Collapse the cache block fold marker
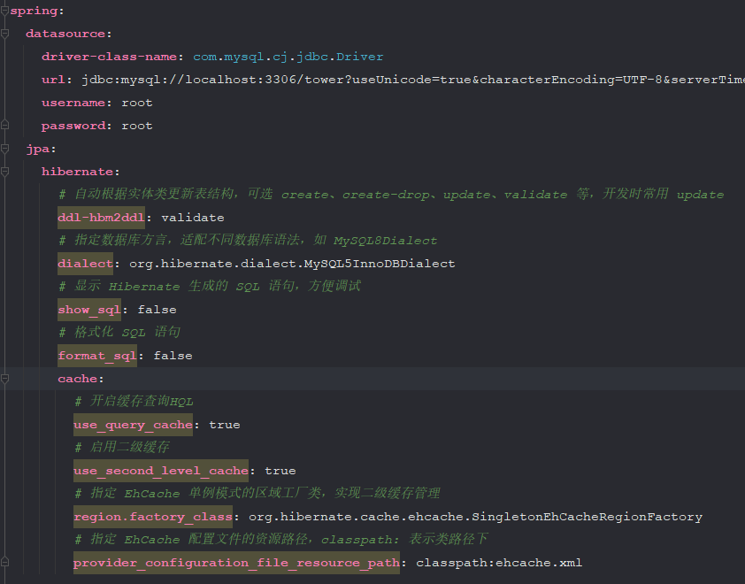The image size is (745, 584). tap(4, 379)
